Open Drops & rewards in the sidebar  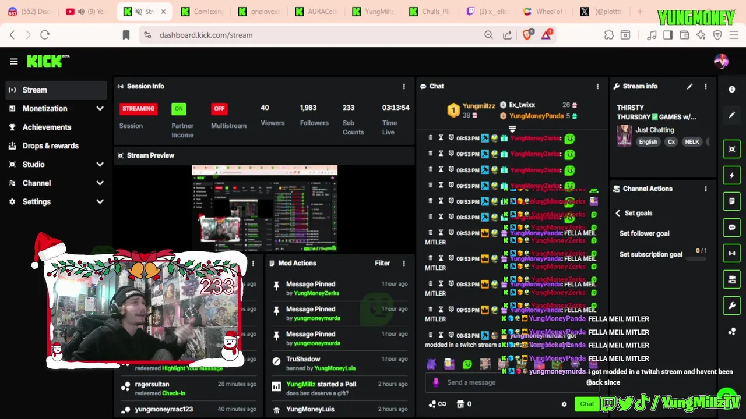coord(56,145)
